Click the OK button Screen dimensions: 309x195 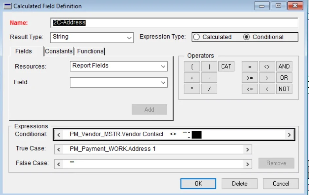198,184
